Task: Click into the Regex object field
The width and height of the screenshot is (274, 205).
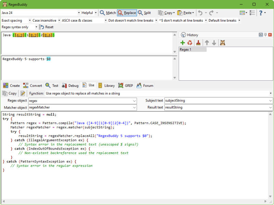Action: [83, 101]
